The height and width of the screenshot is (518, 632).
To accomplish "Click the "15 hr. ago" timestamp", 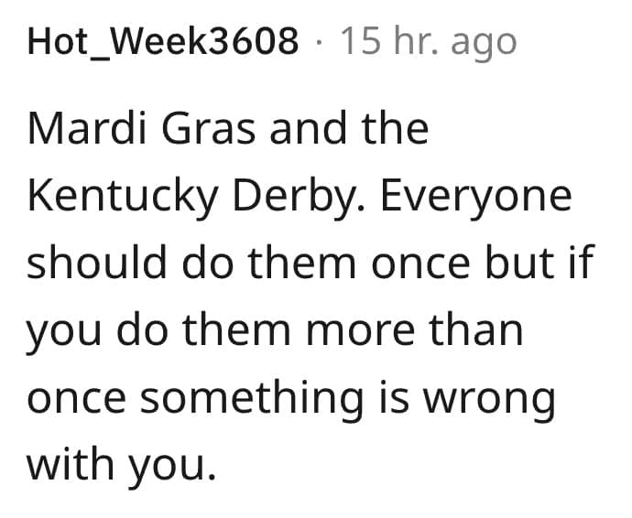I will 428,41.
